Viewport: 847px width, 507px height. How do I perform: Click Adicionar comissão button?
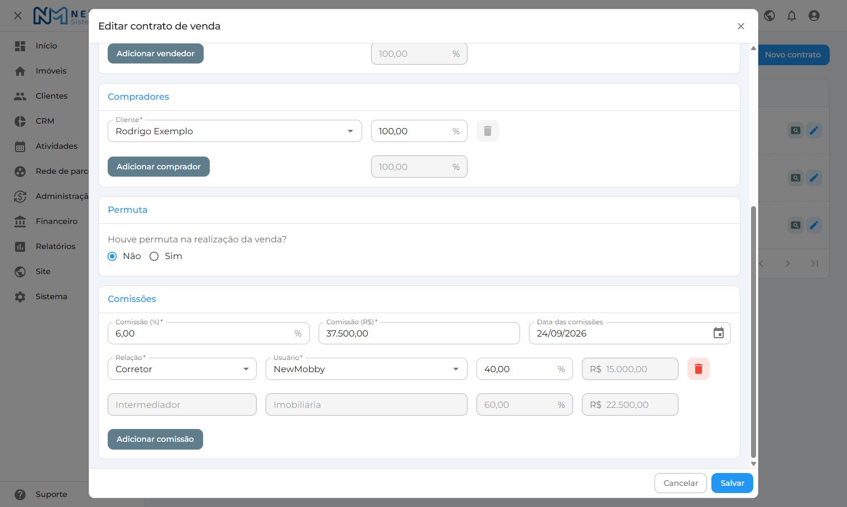[155, 439]
